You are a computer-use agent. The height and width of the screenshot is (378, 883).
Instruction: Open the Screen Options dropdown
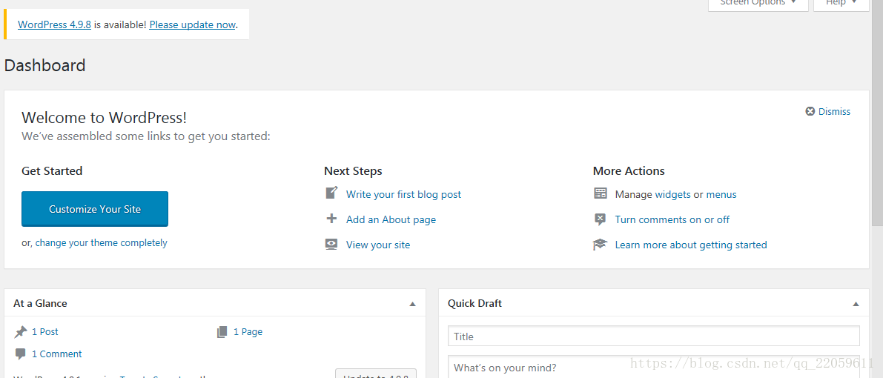point(758,4)
